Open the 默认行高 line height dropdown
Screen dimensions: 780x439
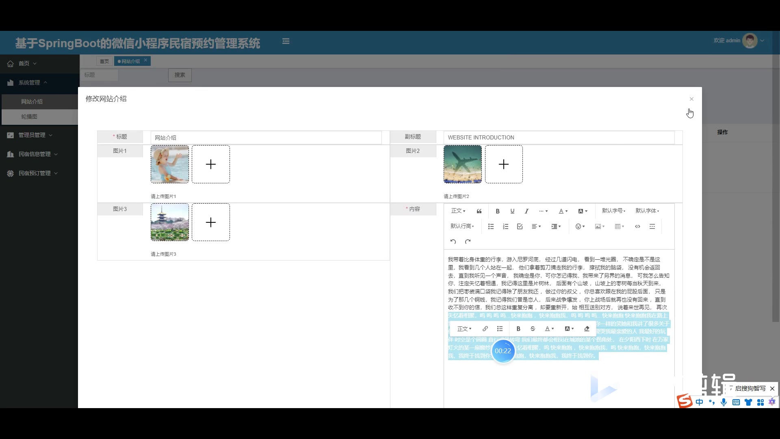[x=462, y=226]
